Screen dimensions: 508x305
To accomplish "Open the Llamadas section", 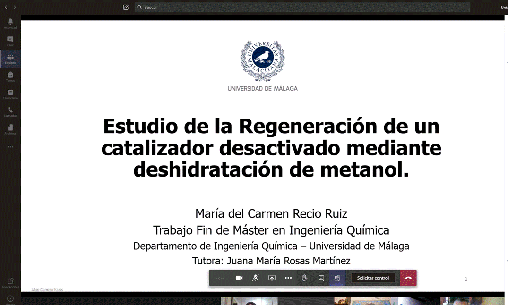I will (x=10, y=112).
